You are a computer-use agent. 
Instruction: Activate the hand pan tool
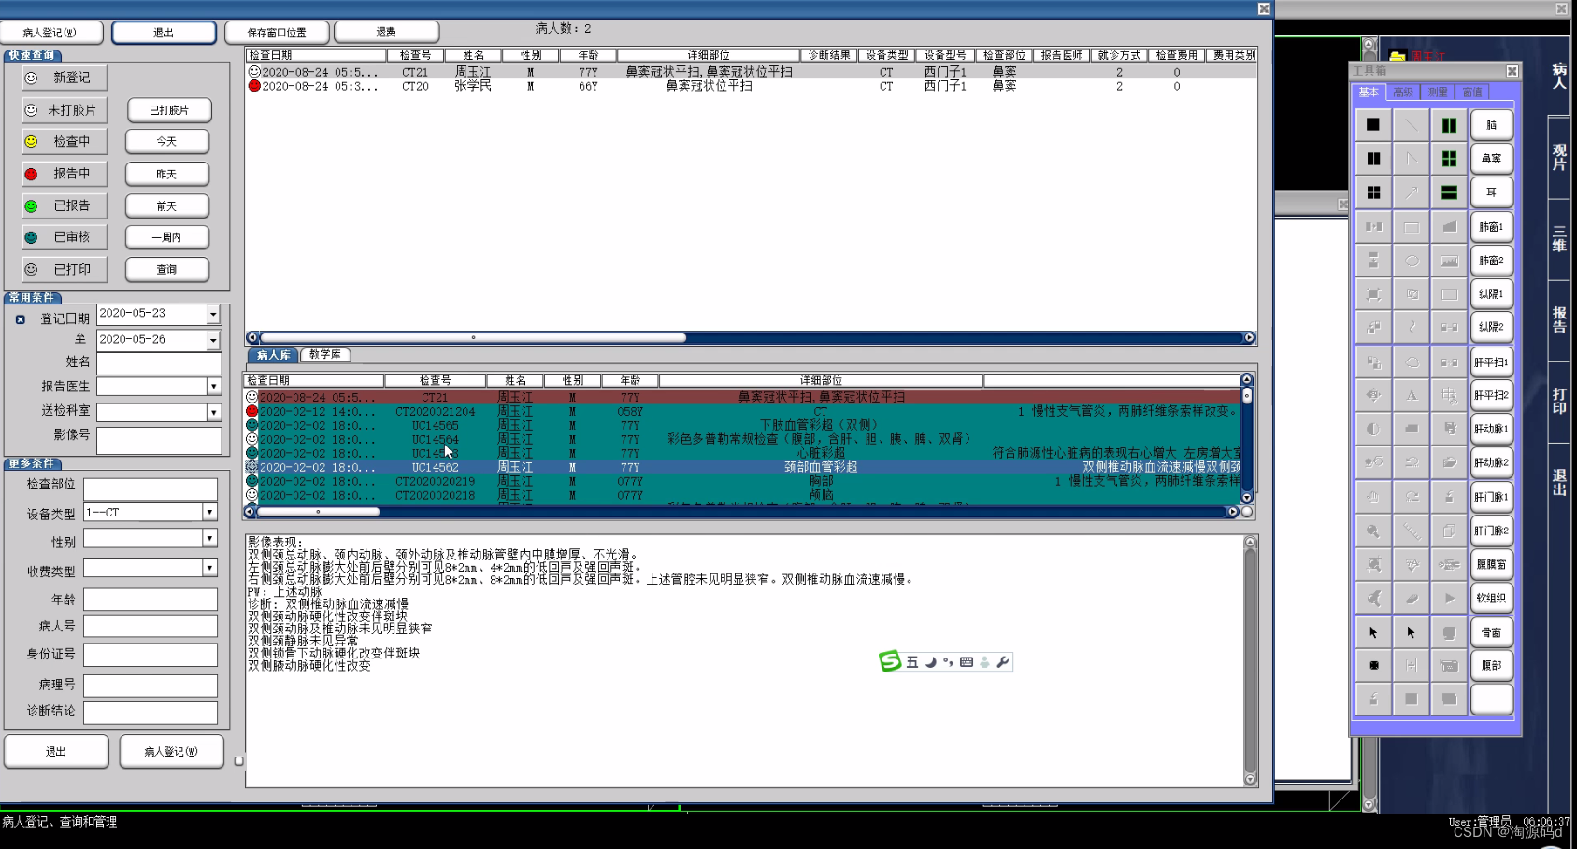click(1373, 497)
